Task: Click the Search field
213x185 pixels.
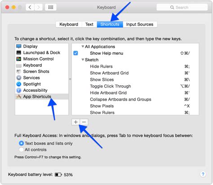Action: [x=182, y=7]
